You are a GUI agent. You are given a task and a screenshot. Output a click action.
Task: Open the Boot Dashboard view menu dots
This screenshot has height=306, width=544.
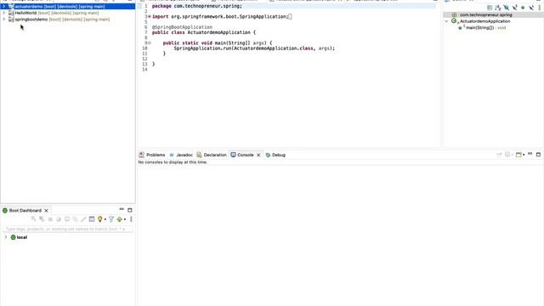[x=131, y=219]
